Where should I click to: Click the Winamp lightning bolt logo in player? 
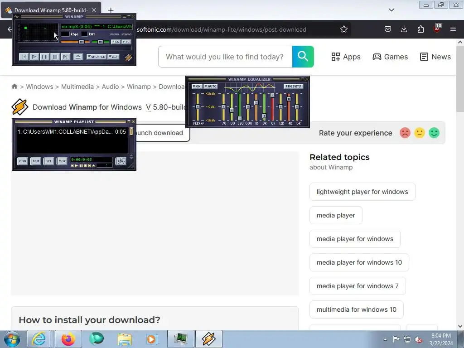tap(128, 57)
